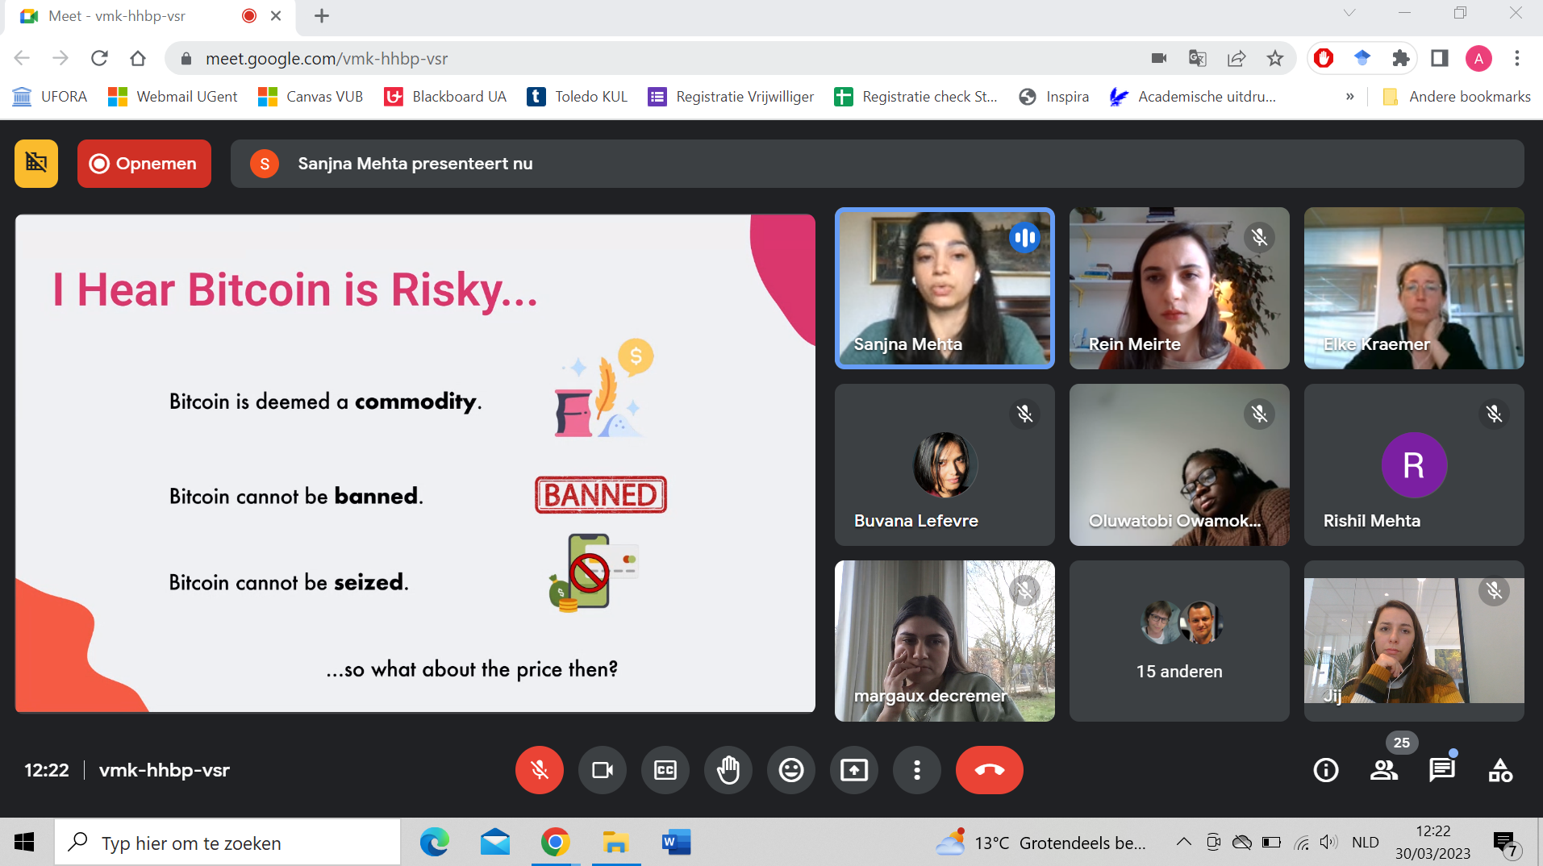Image resolution: width=1543 pixels, height=866 pixels.
Task: Click the share page icon
Action: pyautogui.click(x=1236, y=58)
